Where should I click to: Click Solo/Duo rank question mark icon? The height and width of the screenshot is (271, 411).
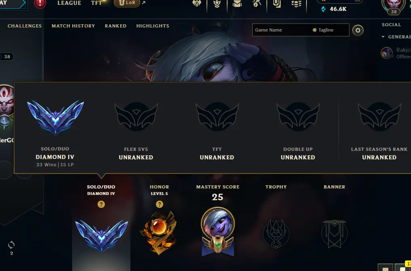click(x=101, y=204)
